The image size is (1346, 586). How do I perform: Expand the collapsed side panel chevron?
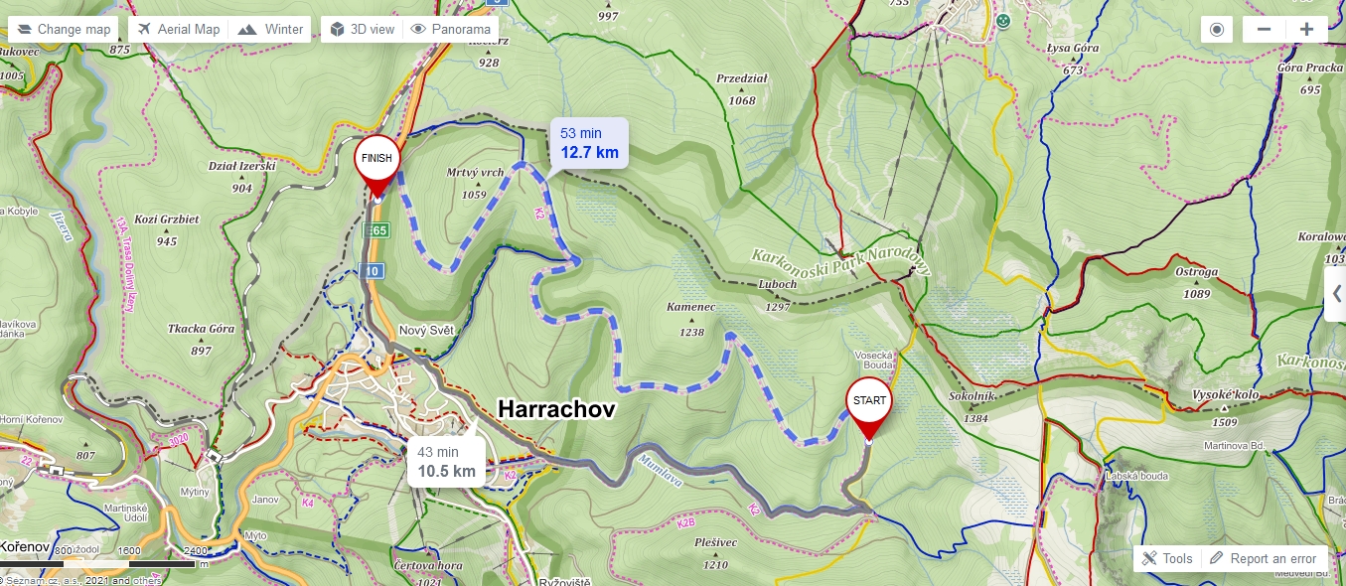coord(1336,294)
